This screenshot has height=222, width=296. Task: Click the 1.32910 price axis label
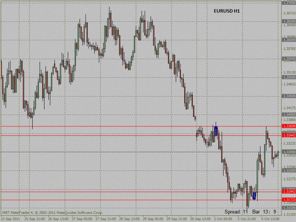[x=289, y=155]
